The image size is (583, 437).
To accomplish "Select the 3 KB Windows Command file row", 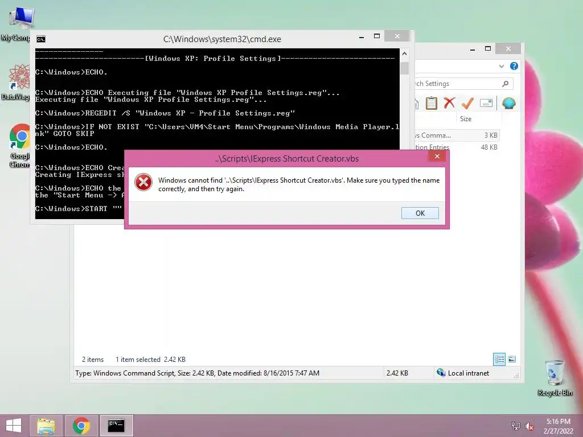I will (457, 135).
